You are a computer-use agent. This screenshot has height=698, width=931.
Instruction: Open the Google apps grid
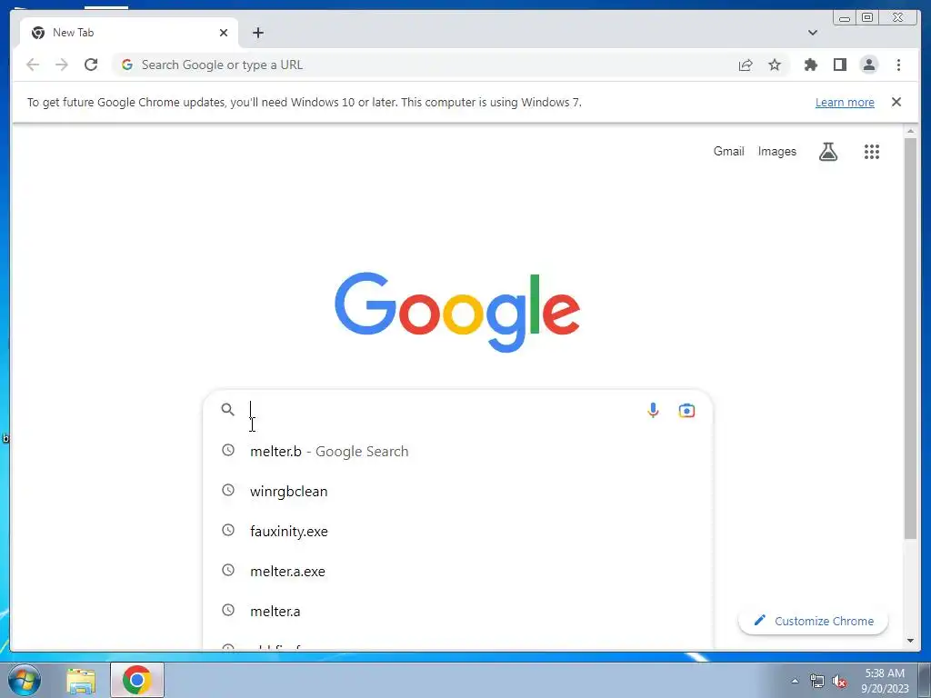(871, 152)
